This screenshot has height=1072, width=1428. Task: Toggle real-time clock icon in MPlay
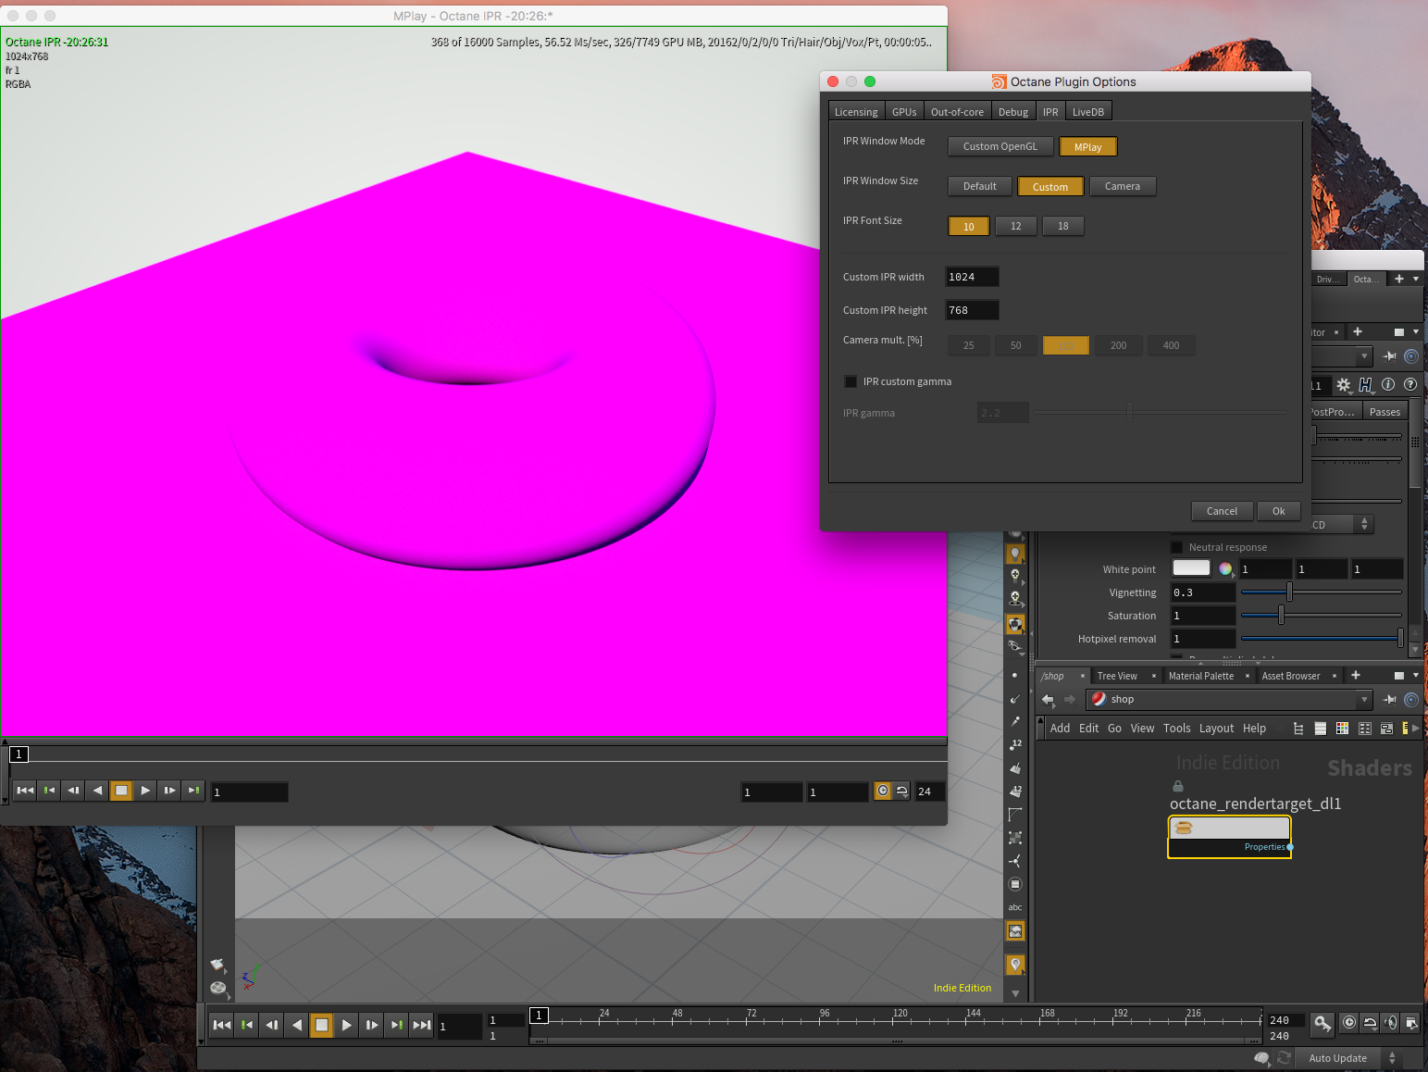pyautogui.click(x=883, y=791)
